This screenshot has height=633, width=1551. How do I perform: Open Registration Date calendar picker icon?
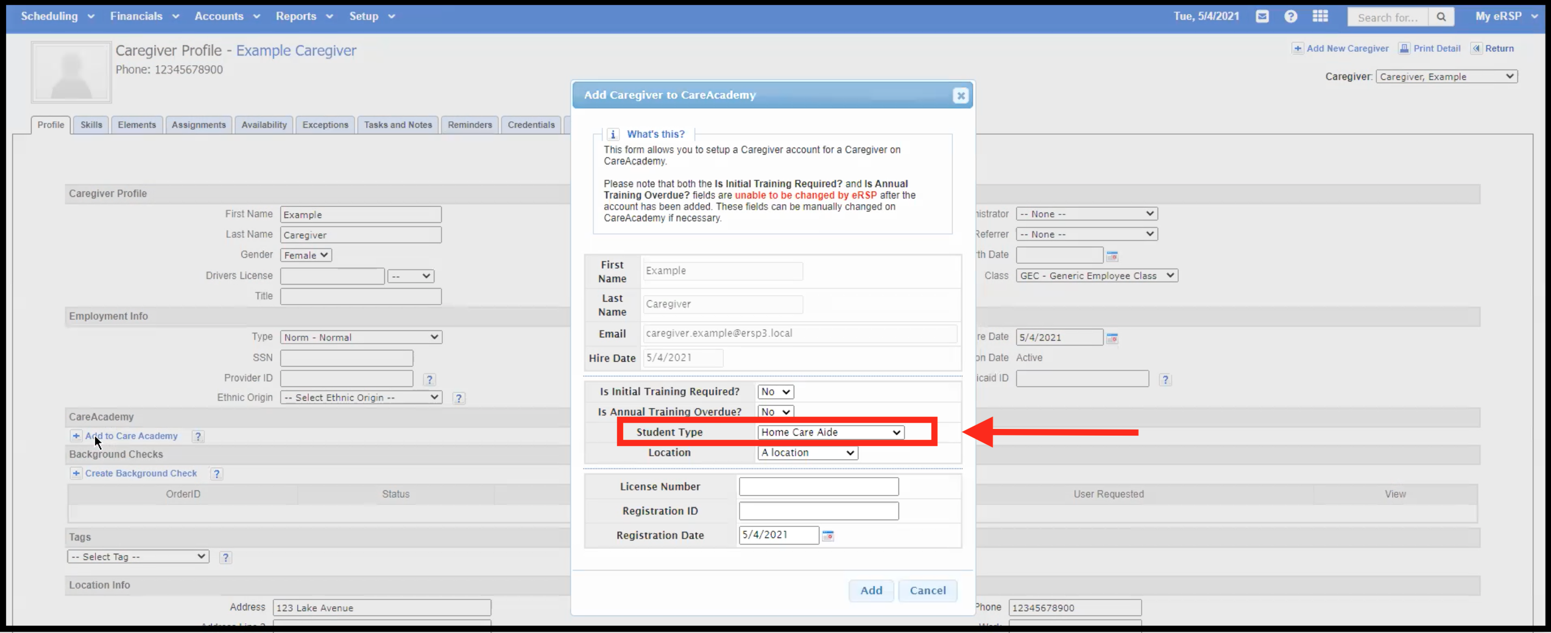[x=828, y=536]
